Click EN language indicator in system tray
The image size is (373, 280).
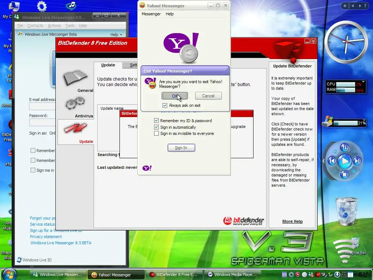coord(284,275)
